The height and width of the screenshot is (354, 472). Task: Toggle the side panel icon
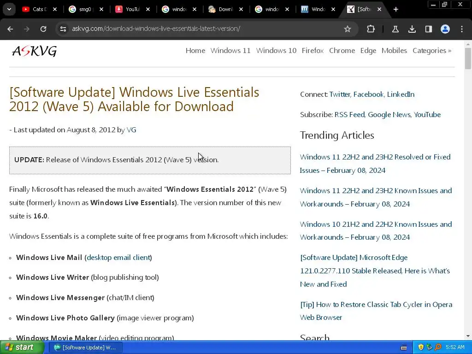[x=428, y=29]
